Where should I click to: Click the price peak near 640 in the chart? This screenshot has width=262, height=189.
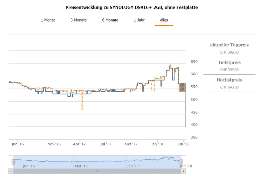pyautogui.click(x=170, y=65)
